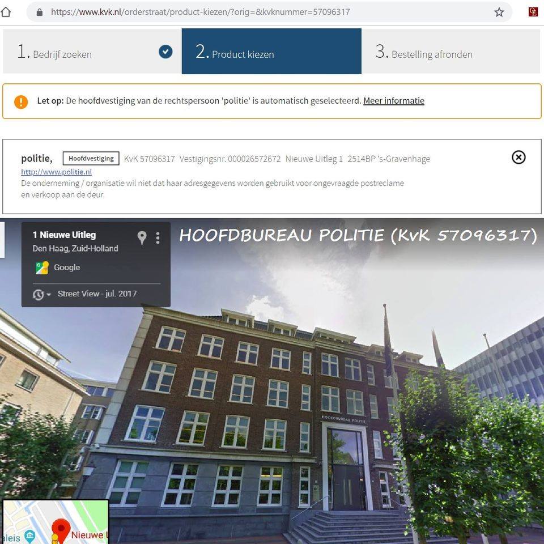The width and height of the screenshot is (544, 544).
Task: Click the padlock site security icon
Action: point(39,12)
